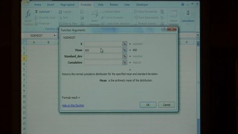238x134 pixels.
Task: Click the Select All corner of the grid
Action: [x=24, y=42]
